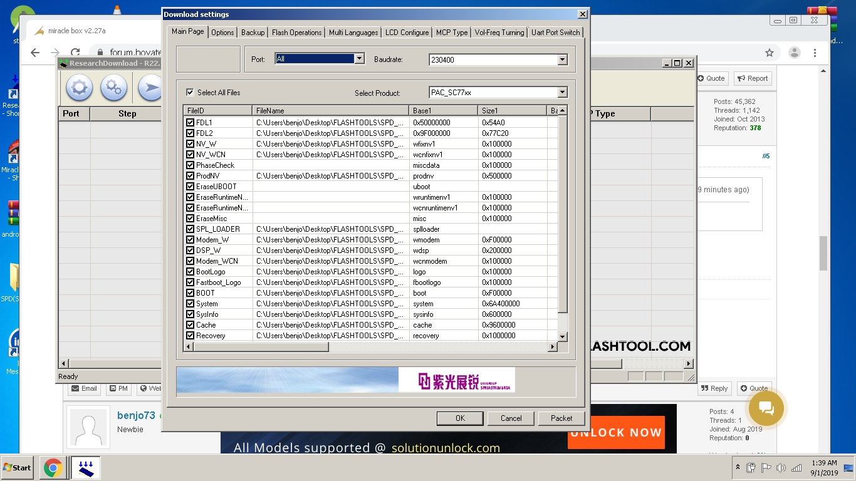Click the file list scroll-right arrow
Viewport: 856px width, 481px height.
[553, 346]
